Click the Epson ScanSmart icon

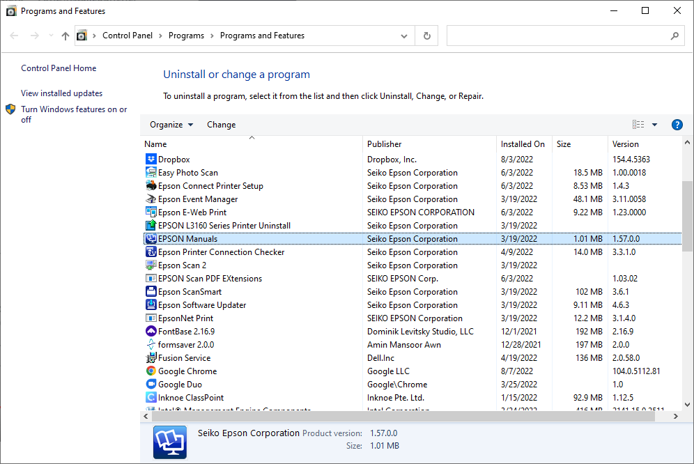pos(151,291)
